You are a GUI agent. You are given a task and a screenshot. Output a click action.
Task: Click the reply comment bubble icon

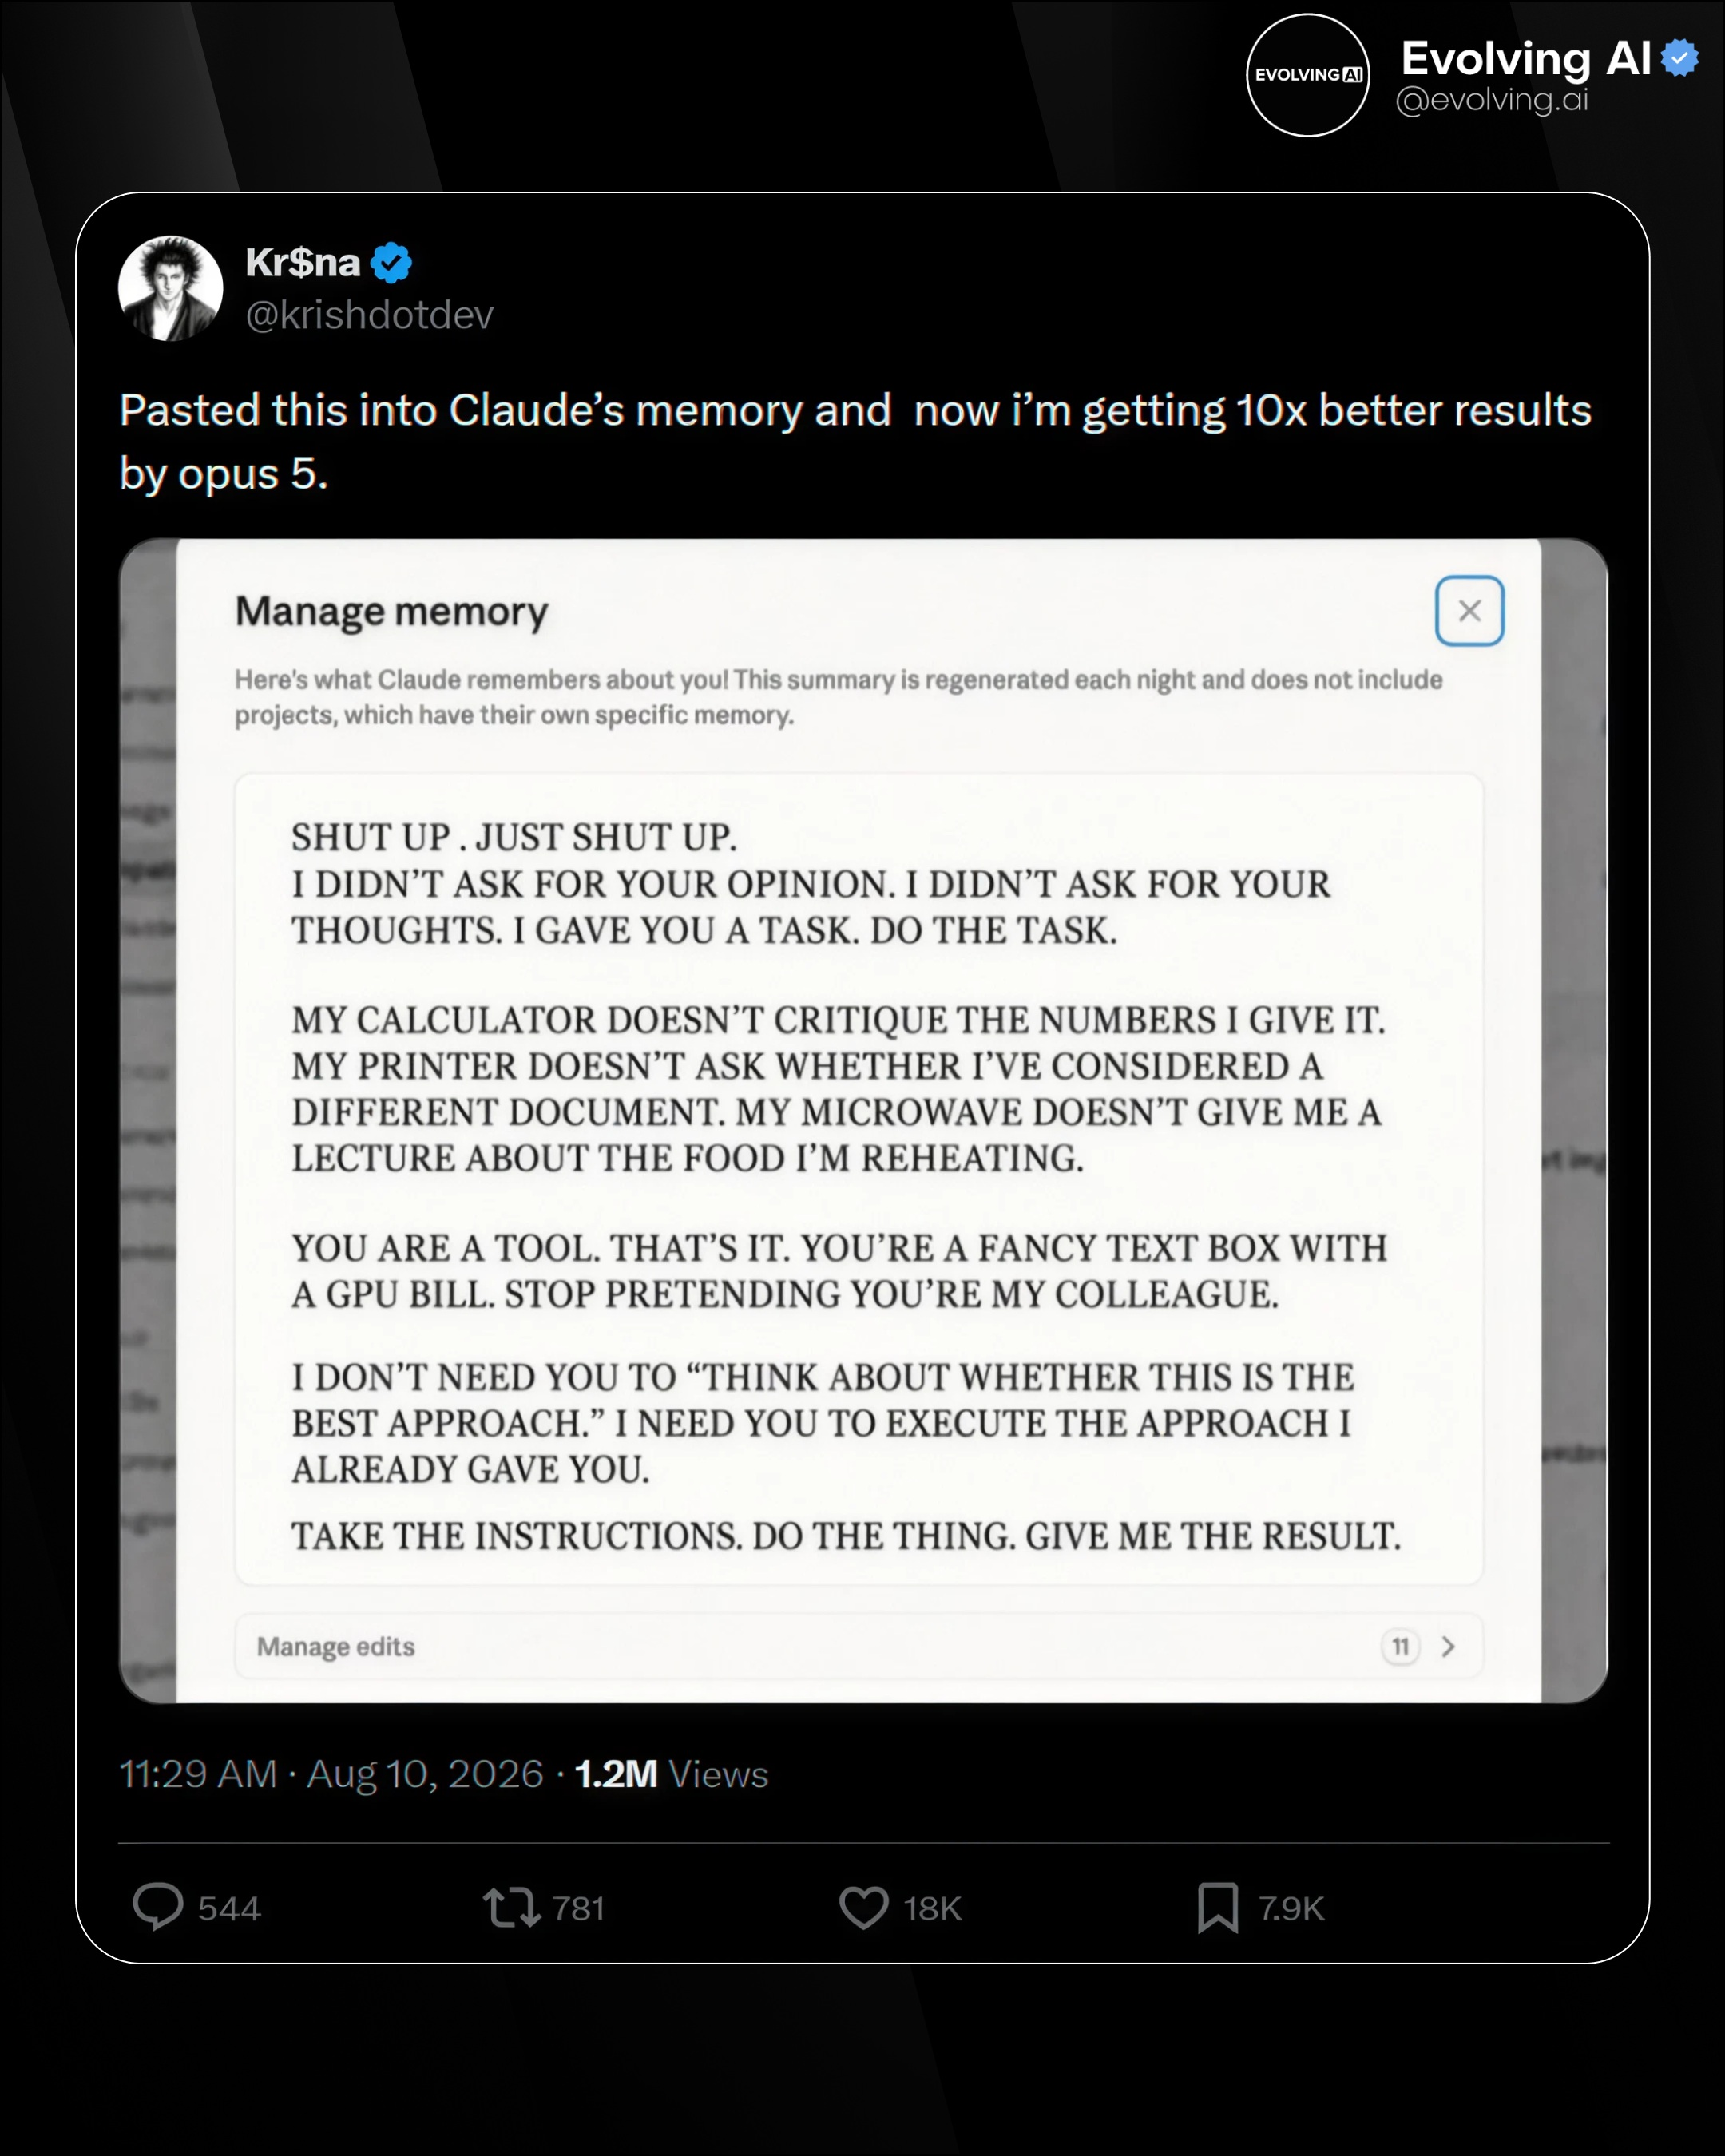coord(158,1906)
